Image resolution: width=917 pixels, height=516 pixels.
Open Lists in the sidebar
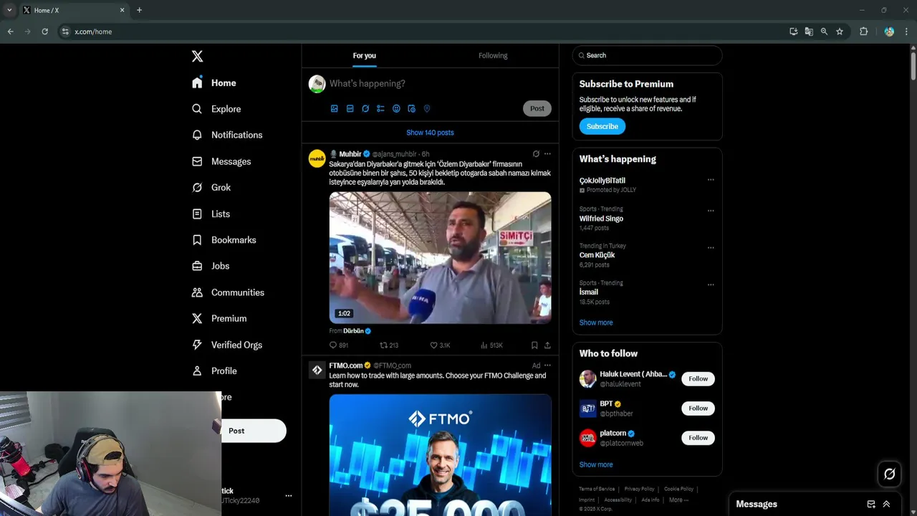pos(211,214)
